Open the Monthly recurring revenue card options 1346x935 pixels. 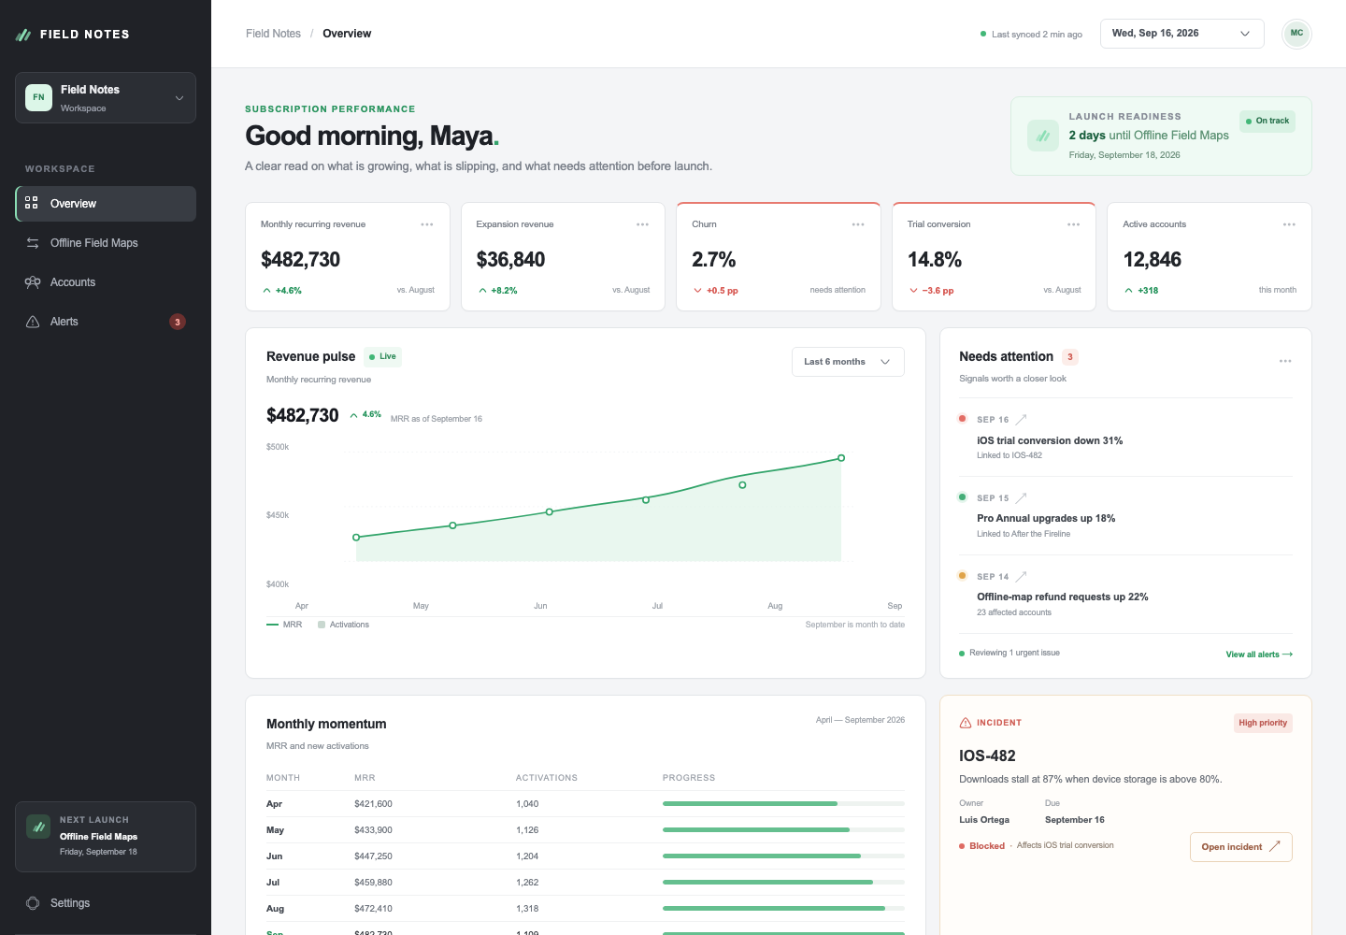pyautogui.click(x=427, y=224)
